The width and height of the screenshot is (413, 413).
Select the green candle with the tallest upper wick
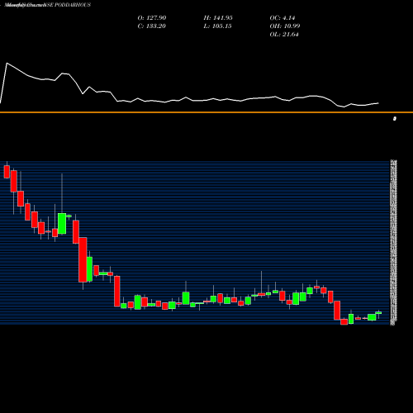pos(62,223)
